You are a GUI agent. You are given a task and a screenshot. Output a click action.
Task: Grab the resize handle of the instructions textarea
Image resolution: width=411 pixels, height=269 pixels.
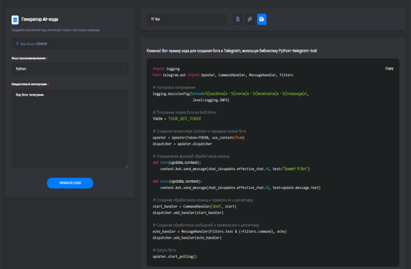(x=127, y=166)
